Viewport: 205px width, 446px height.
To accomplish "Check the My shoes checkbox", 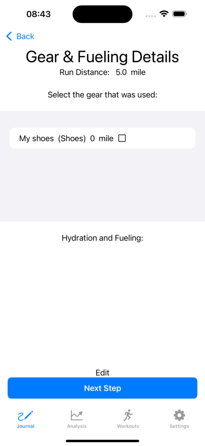I will coord(122,139).
